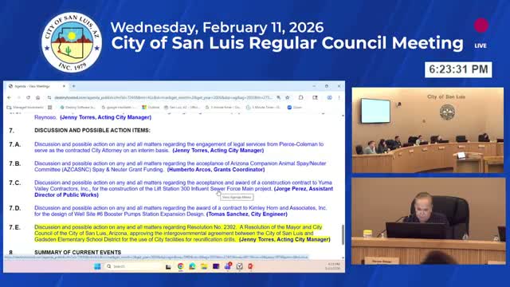Select the speaker close-up camera view
The image size is (510, 287).
(429, 222)
